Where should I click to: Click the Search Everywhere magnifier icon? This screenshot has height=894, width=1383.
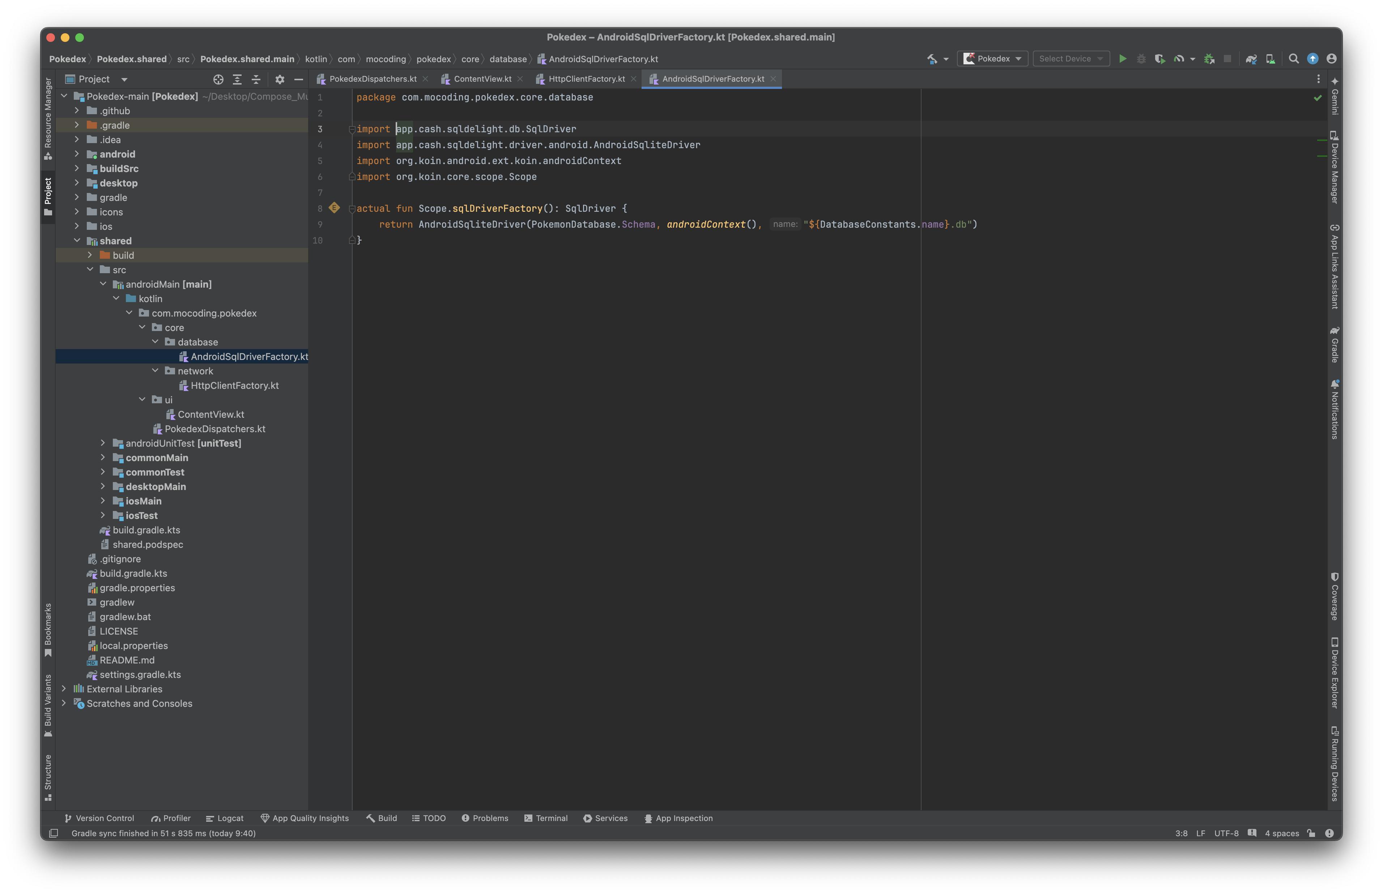[1294, 59]
